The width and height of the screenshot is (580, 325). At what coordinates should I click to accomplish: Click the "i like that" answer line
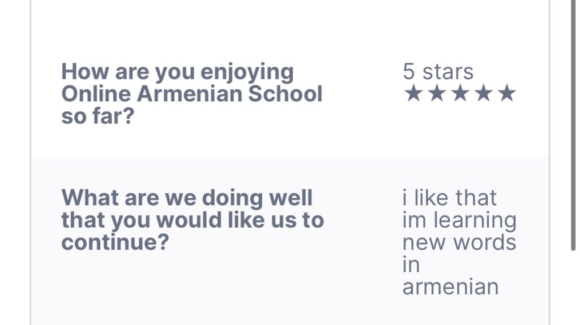(x=449, y=198)
